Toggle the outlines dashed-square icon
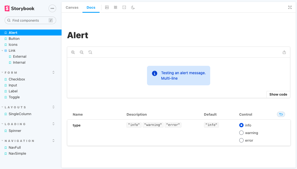 tap(124, 7)
